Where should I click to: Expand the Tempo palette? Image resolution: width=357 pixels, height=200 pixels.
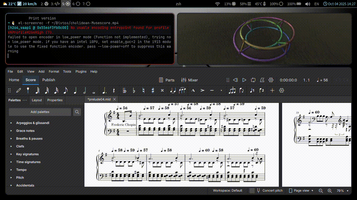(x=21, y=170)
